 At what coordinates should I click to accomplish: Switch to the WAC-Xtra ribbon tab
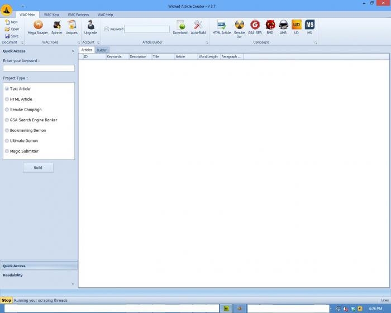[51, 15]
